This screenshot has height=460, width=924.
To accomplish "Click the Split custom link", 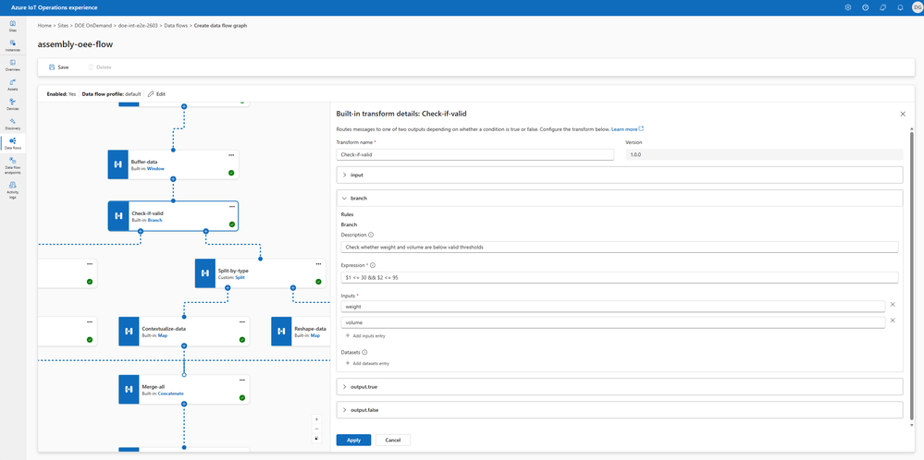I will [x=240, y=277].
